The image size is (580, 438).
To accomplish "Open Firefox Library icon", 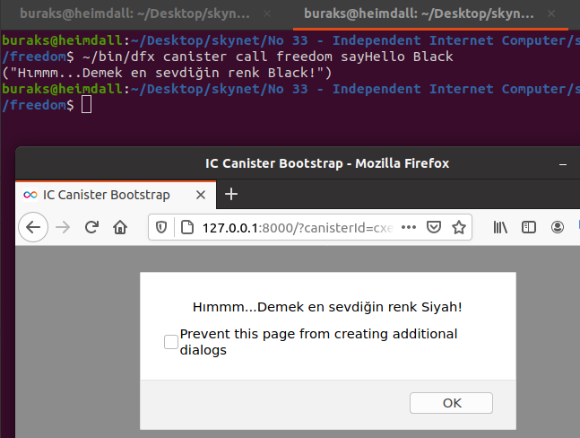I will (500, 227).
